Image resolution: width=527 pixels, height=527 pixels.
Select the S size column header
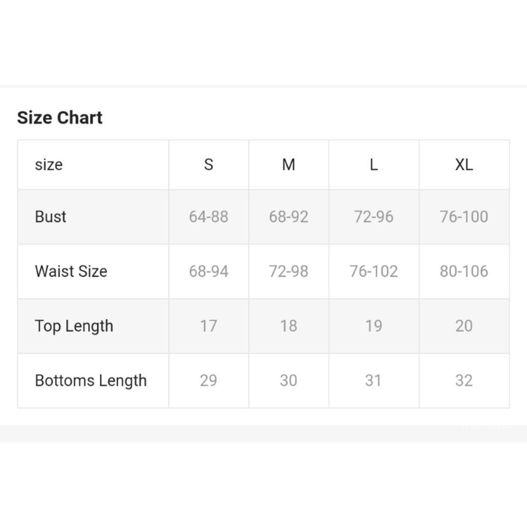208,165
